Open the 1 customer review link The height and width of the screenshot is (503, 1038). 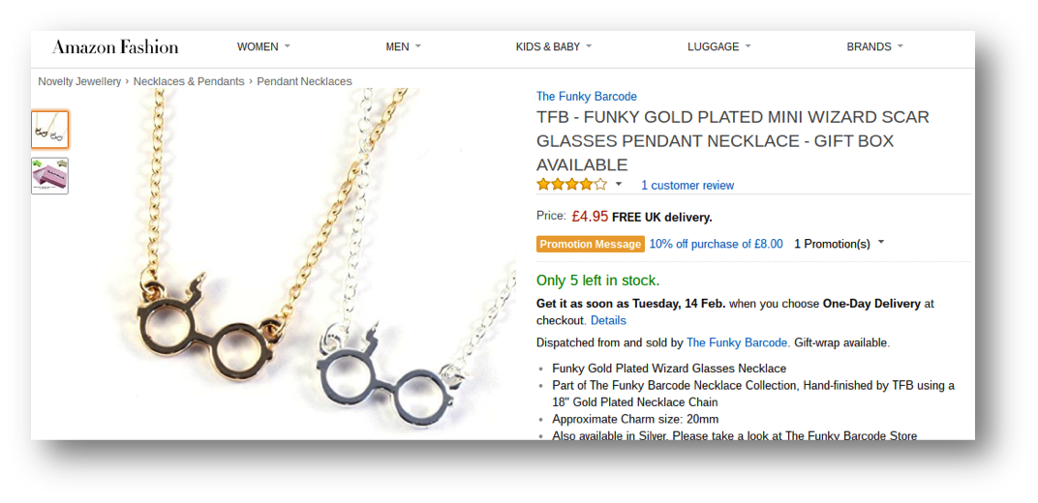click(x=687, y=186)
